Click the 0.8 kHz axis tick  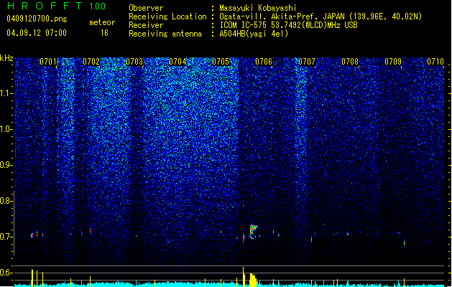tap(6, 201)
